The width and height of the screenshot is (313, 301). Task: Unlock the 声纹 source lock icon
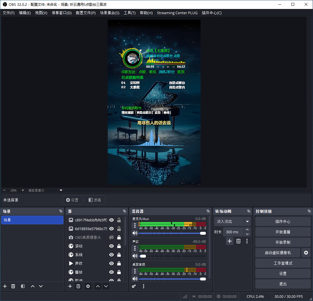(119, 263)
